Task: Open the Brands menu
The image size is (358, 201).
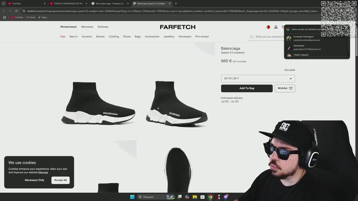Action: [100, 37]
